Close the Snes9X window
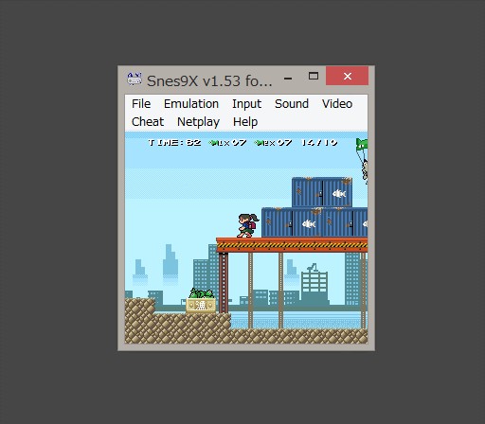Screen dimensions: 485x424 347,76
